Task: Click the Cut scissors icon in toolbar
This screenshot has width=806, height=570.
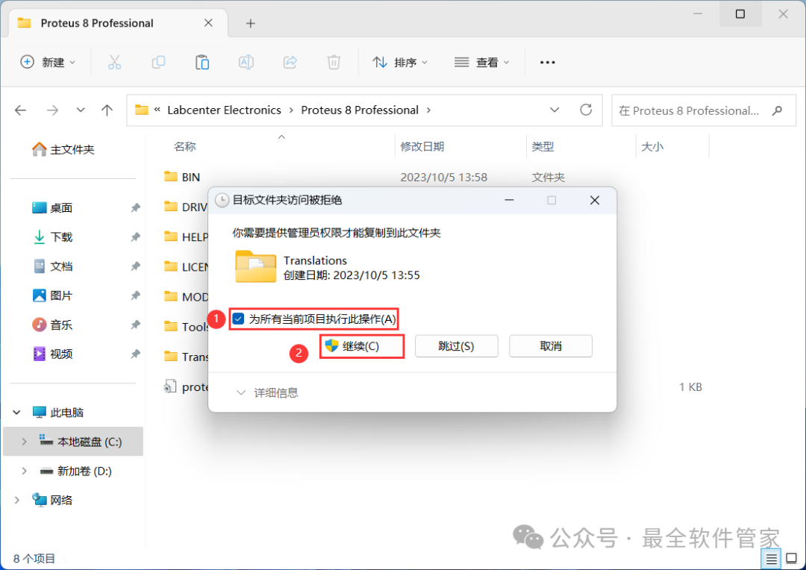Action: point(114,62)
